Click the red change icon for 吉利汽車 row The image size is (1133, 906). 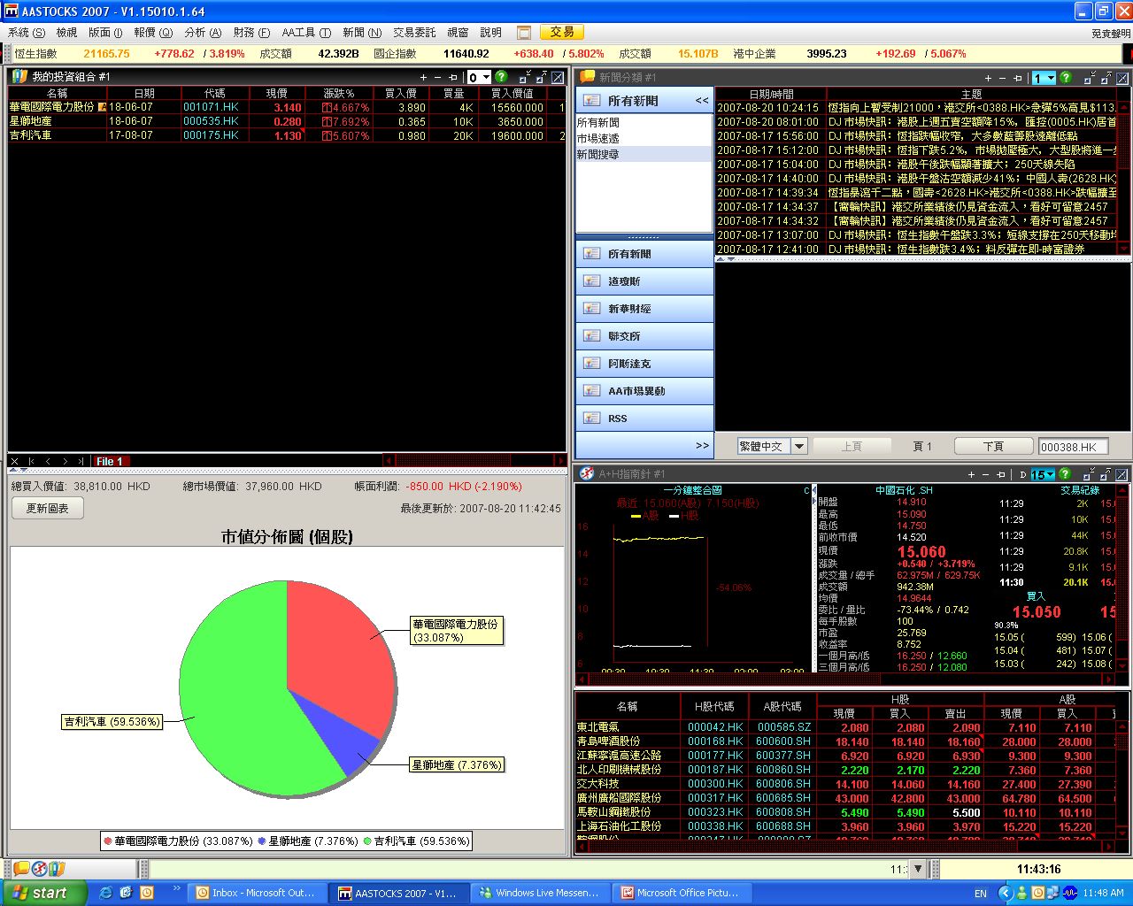click(327, 136)
